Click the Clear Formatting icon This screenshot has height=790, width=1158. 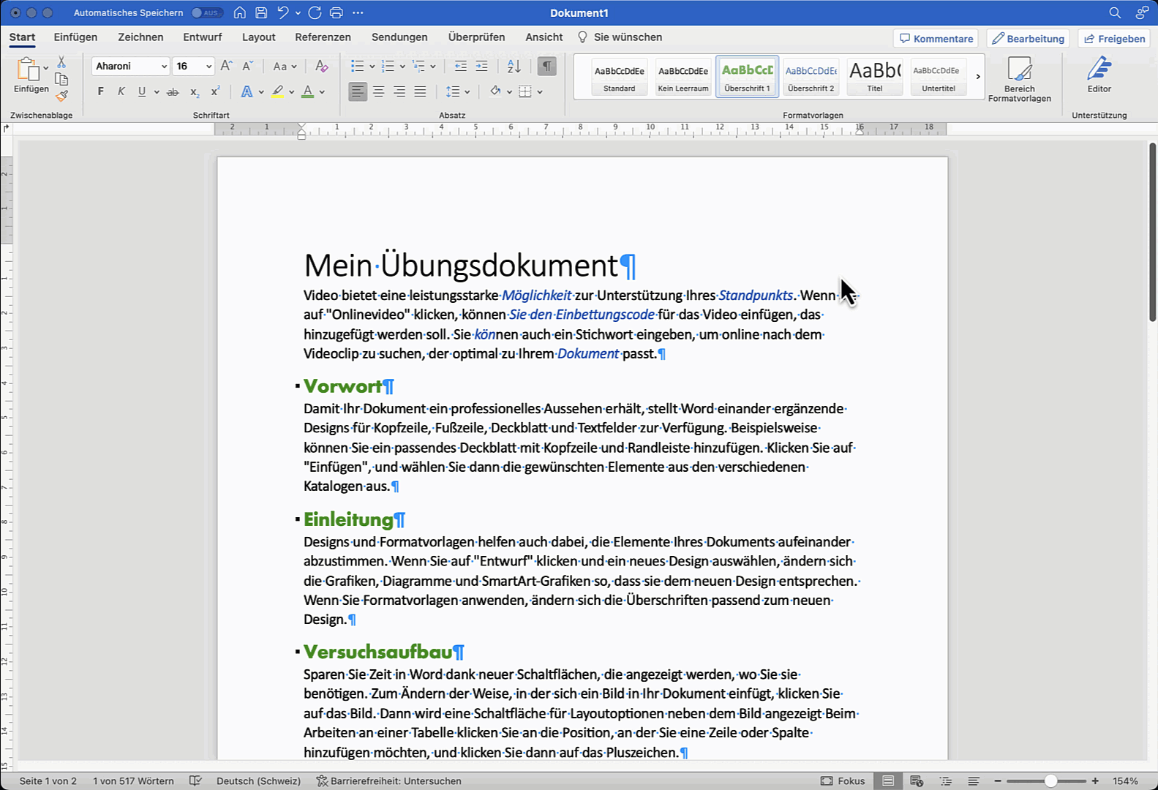tap(321, 67)
